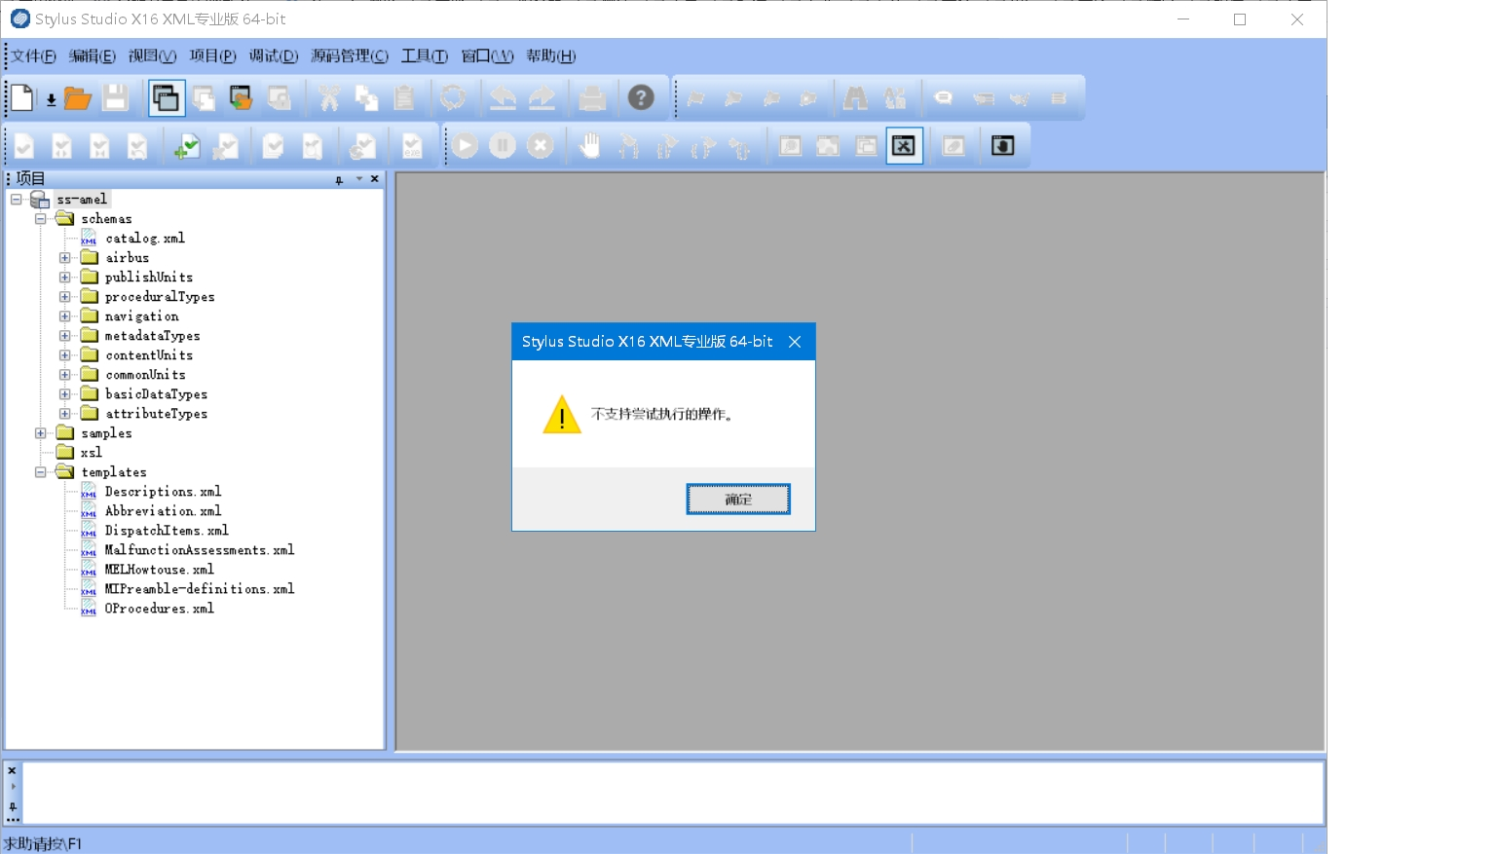Expand the samples folder
Screen dimensions: 1496x854
pos(41,432)
